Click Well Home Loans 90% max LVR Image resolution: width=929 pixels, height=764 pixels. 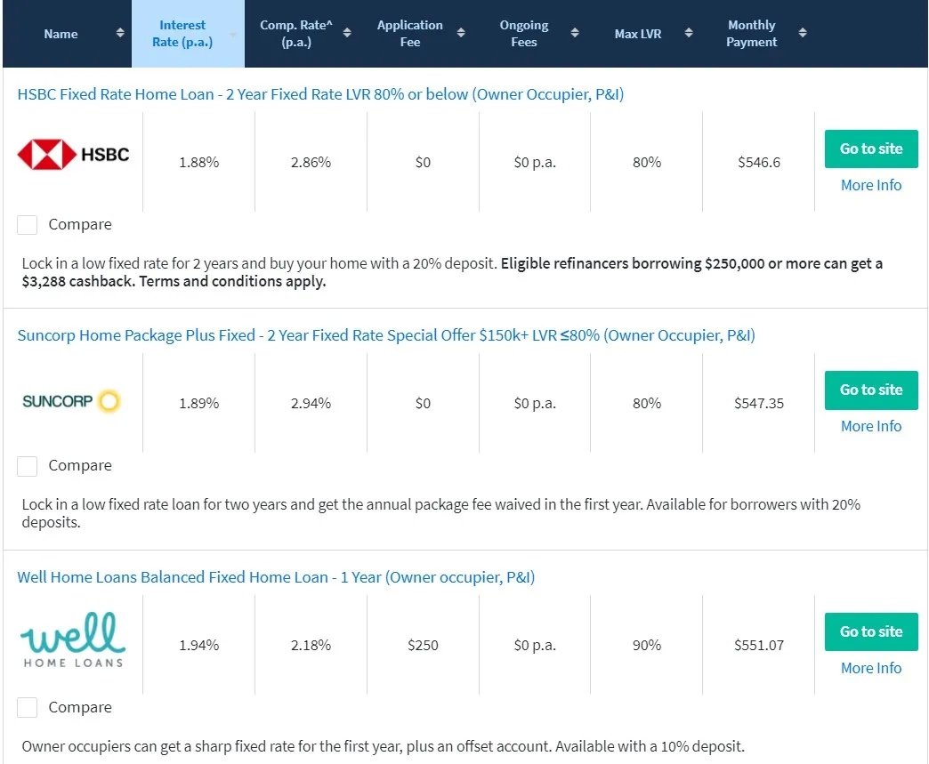pos(647,645)
